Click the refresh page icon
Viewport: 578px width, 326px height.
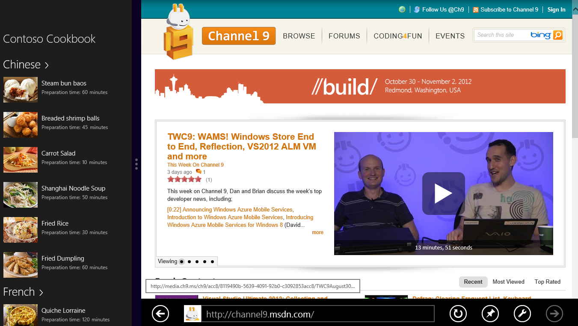[x=458, y=314]
